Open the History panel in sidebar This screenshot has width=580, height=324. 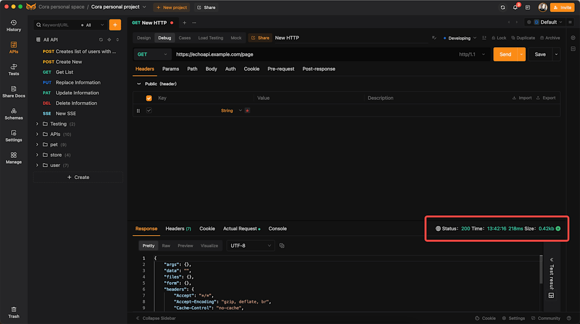click(14, 26)
